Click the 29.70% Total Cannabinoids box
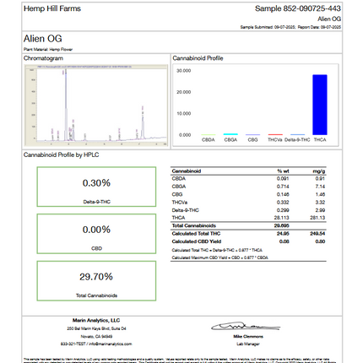Viewport: 363px width, 363px height. [96, 281]
